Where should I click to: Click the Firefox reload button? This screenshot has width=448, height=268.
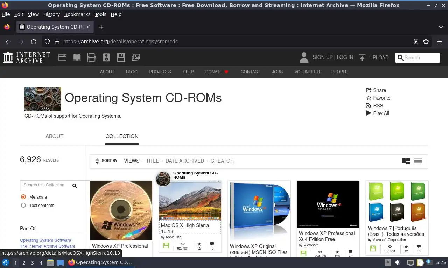tap(34, 42)
